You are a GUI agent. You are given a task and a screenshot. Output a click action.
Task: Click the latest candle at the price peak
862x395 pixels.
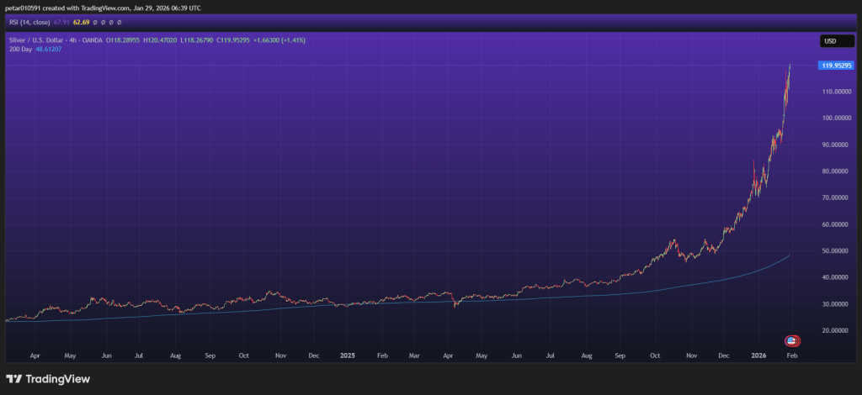click(x=790, y=67)
